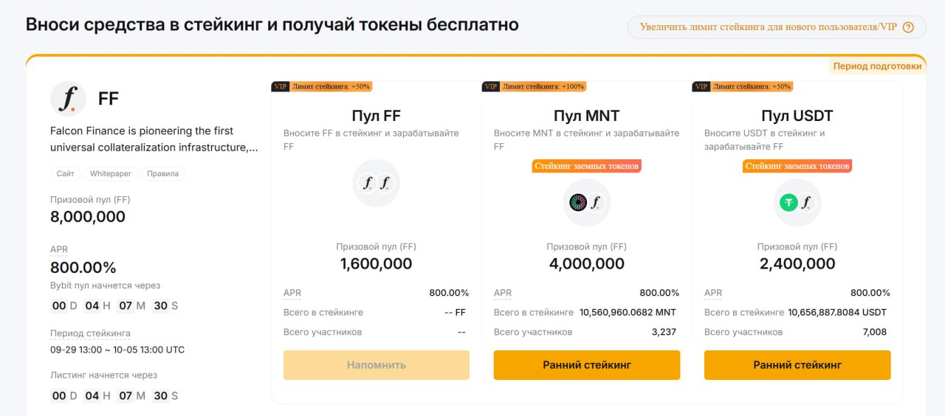Open the Правила rules tag
This screenshot has height=416, width=945.
(162, 174)
